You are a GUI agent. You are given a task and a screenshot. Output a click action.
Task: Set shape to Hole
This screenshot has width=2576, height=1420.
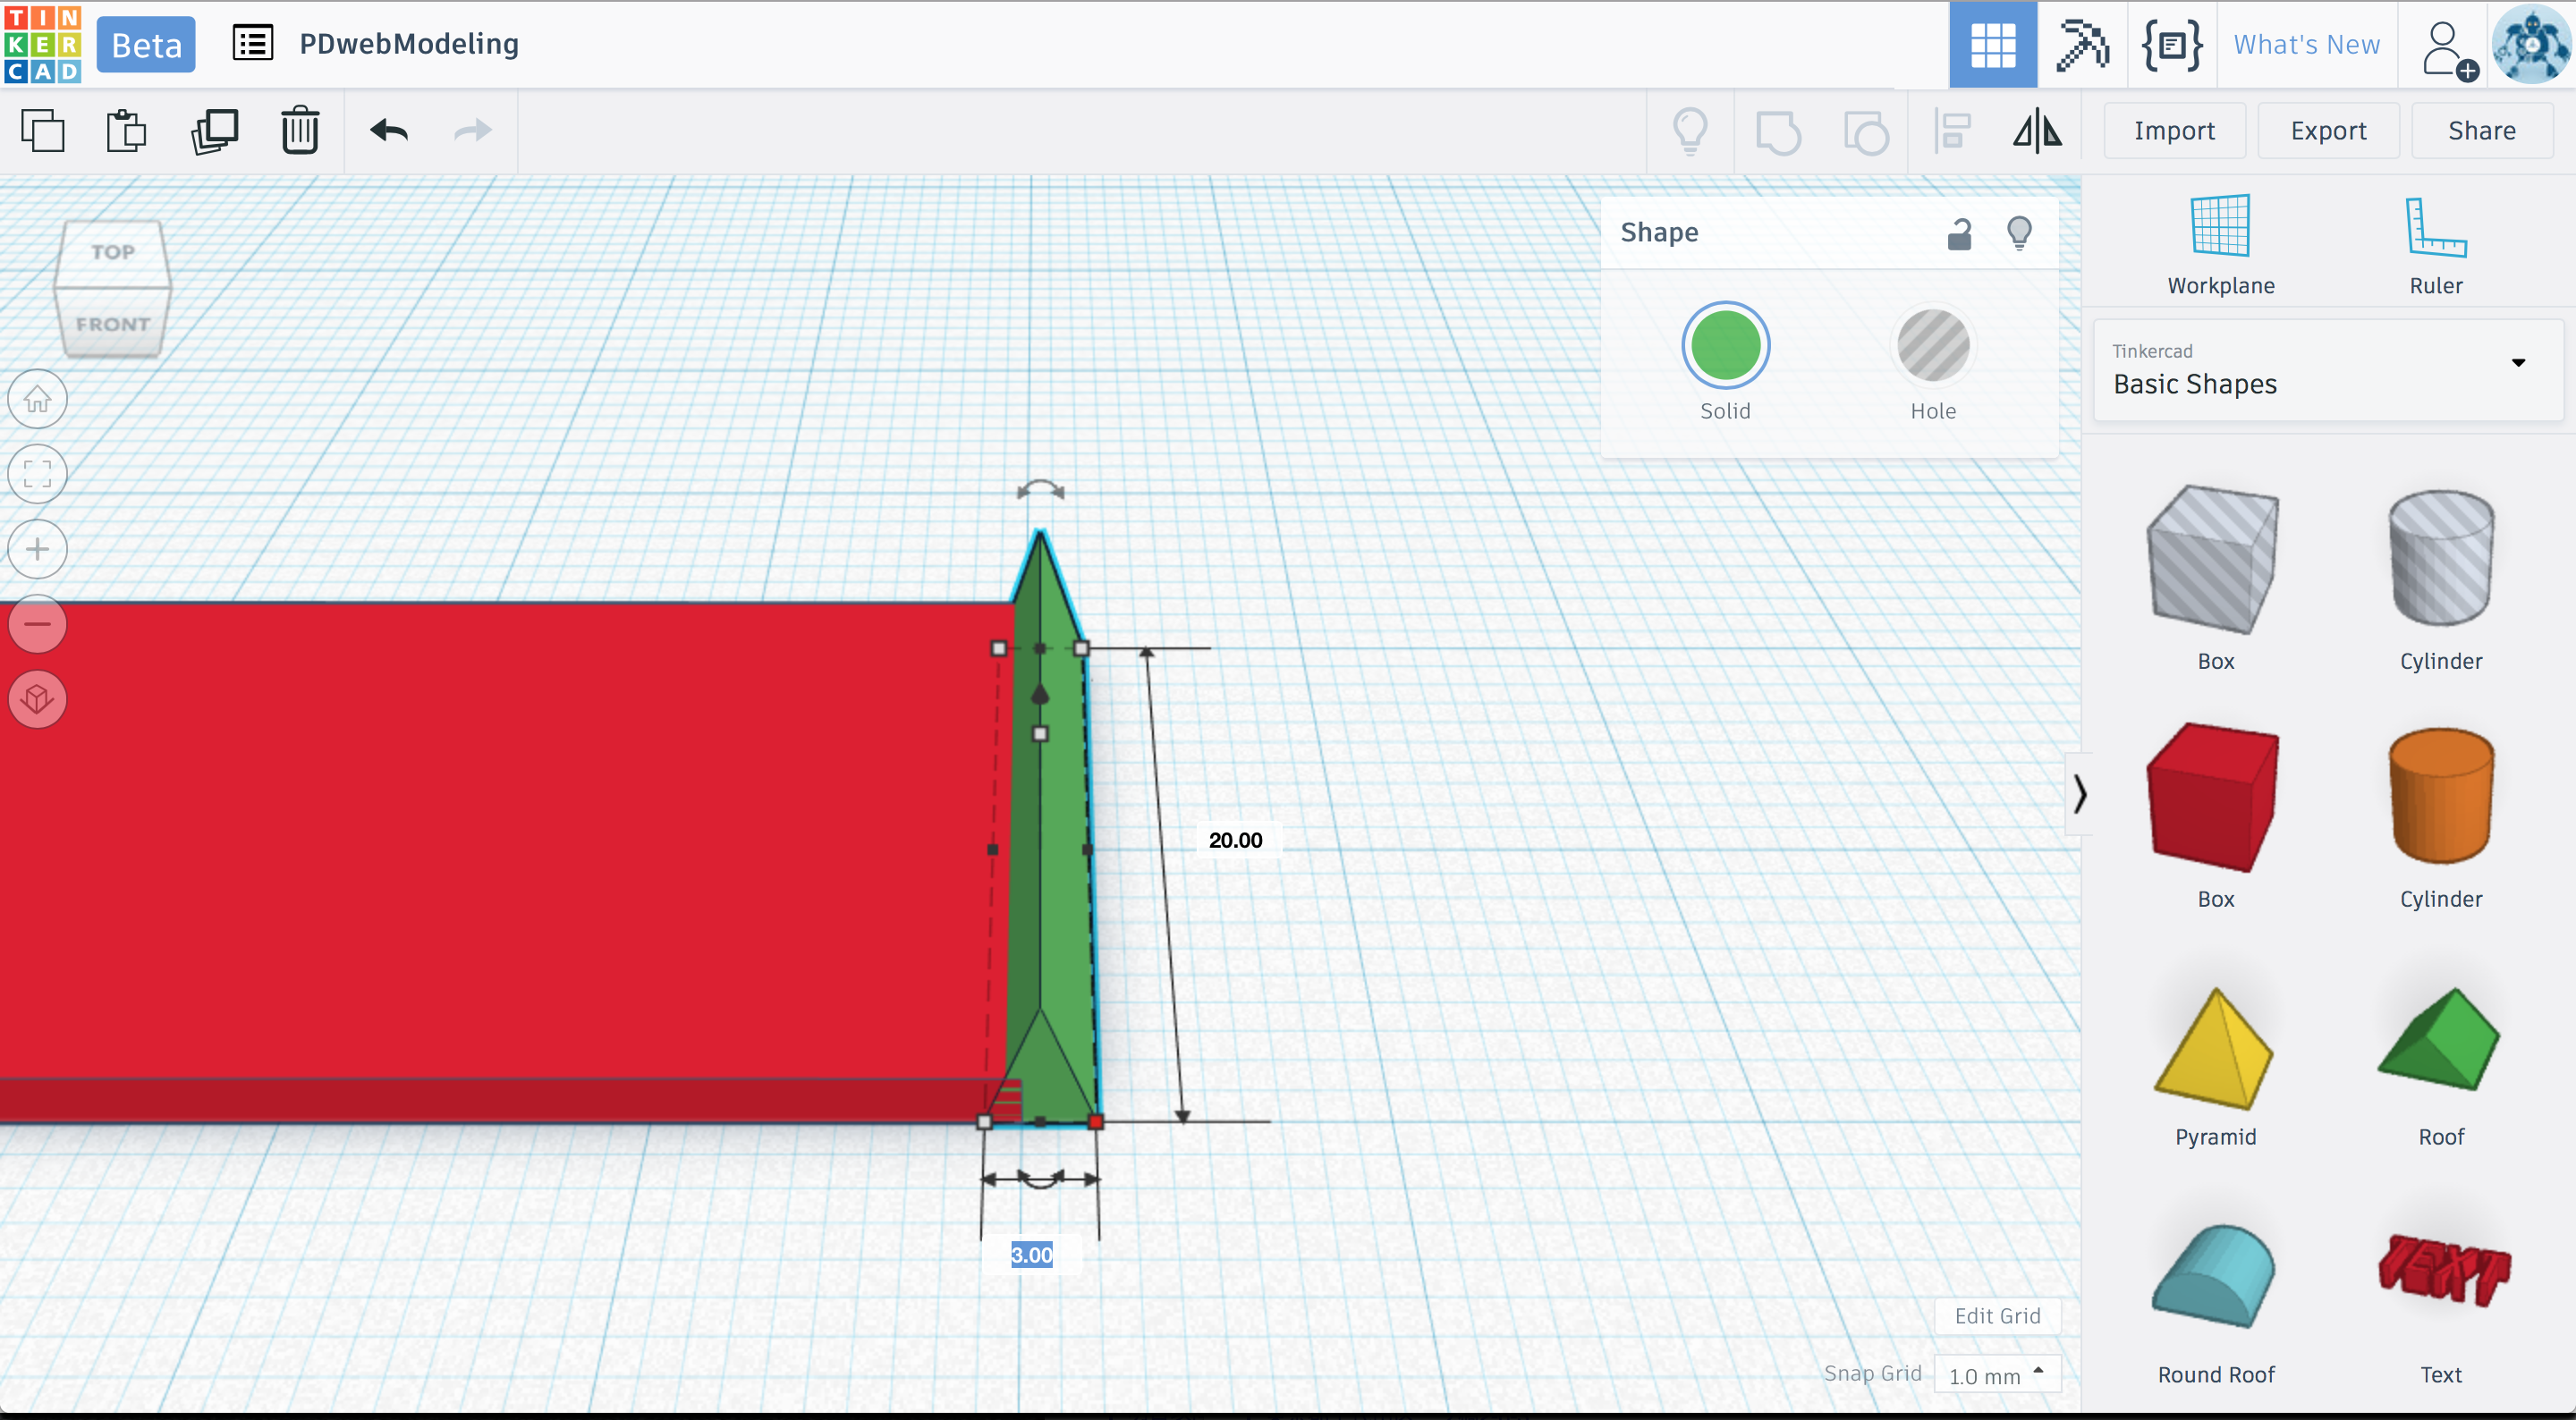pyautogui.click(x=1932, y=346)
